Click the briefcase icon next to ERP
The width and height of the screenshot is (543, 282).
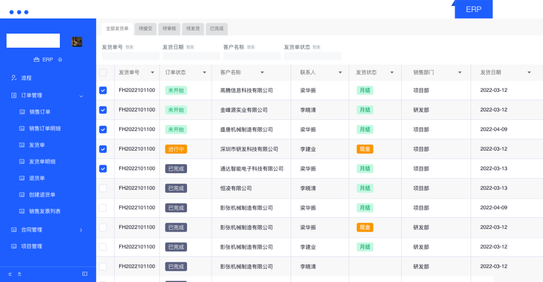(x=36, y=60)
